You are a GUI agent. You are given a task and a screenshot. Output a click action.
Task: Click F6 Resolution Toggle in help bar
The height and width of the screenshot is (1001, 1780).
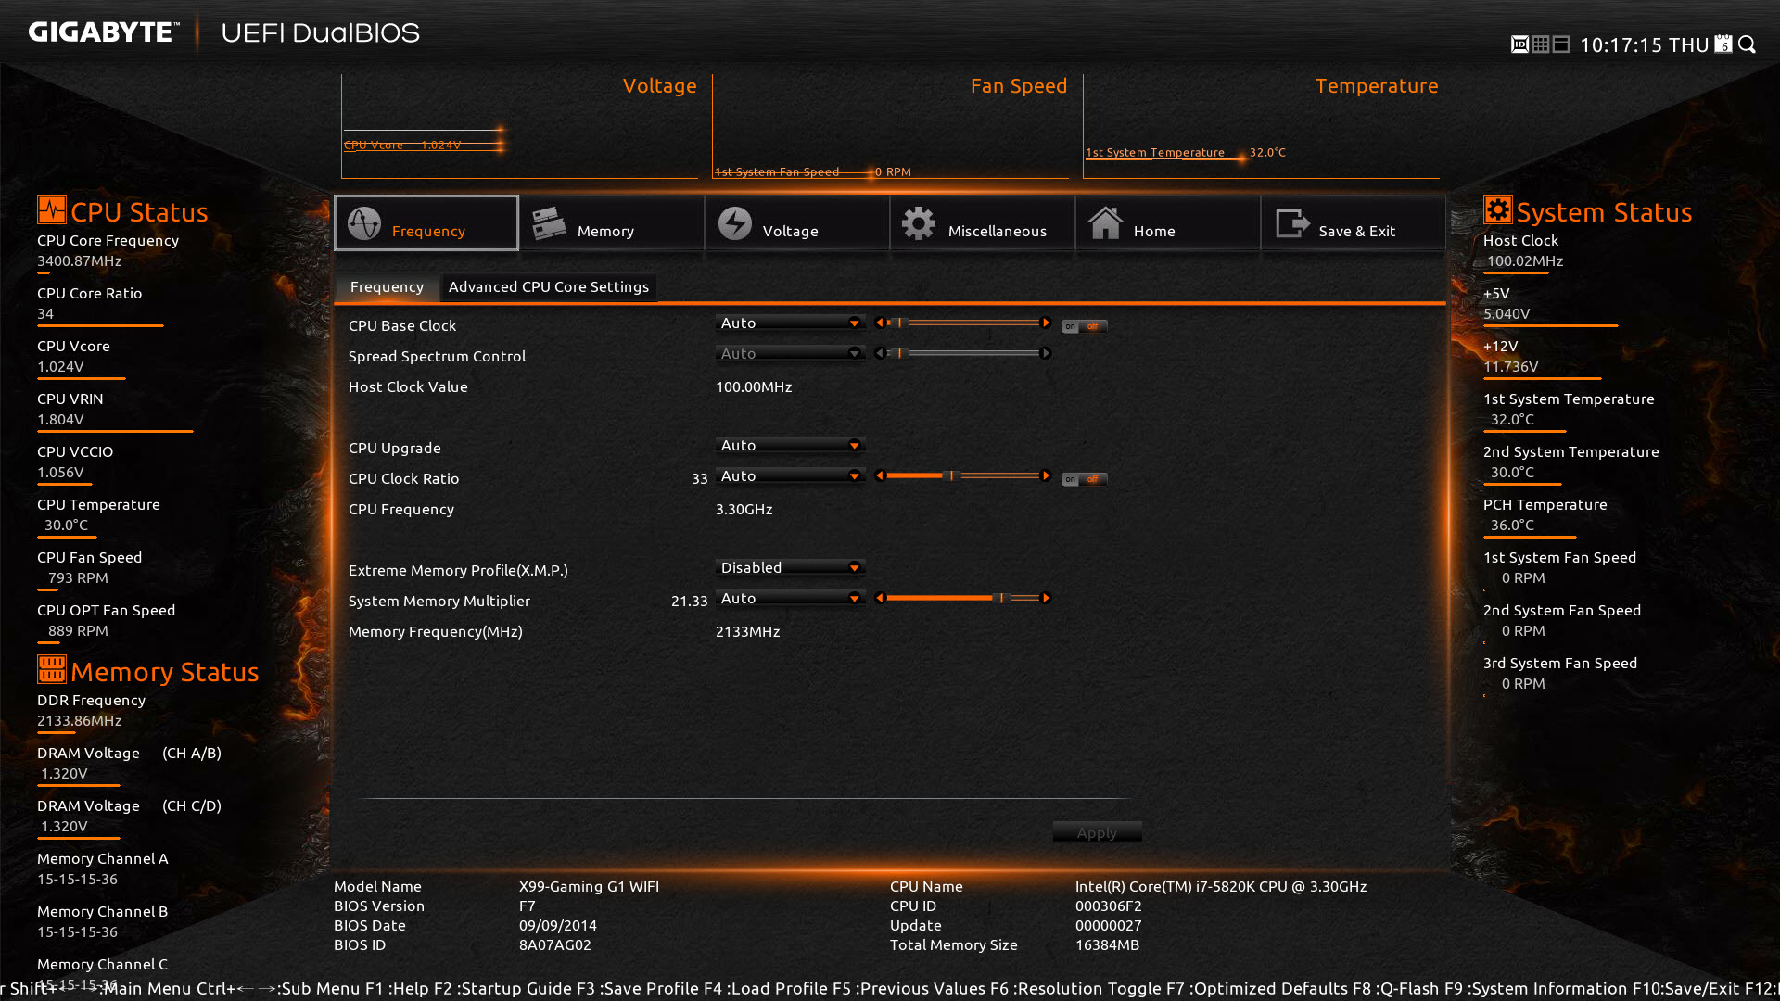point(1075,988)
